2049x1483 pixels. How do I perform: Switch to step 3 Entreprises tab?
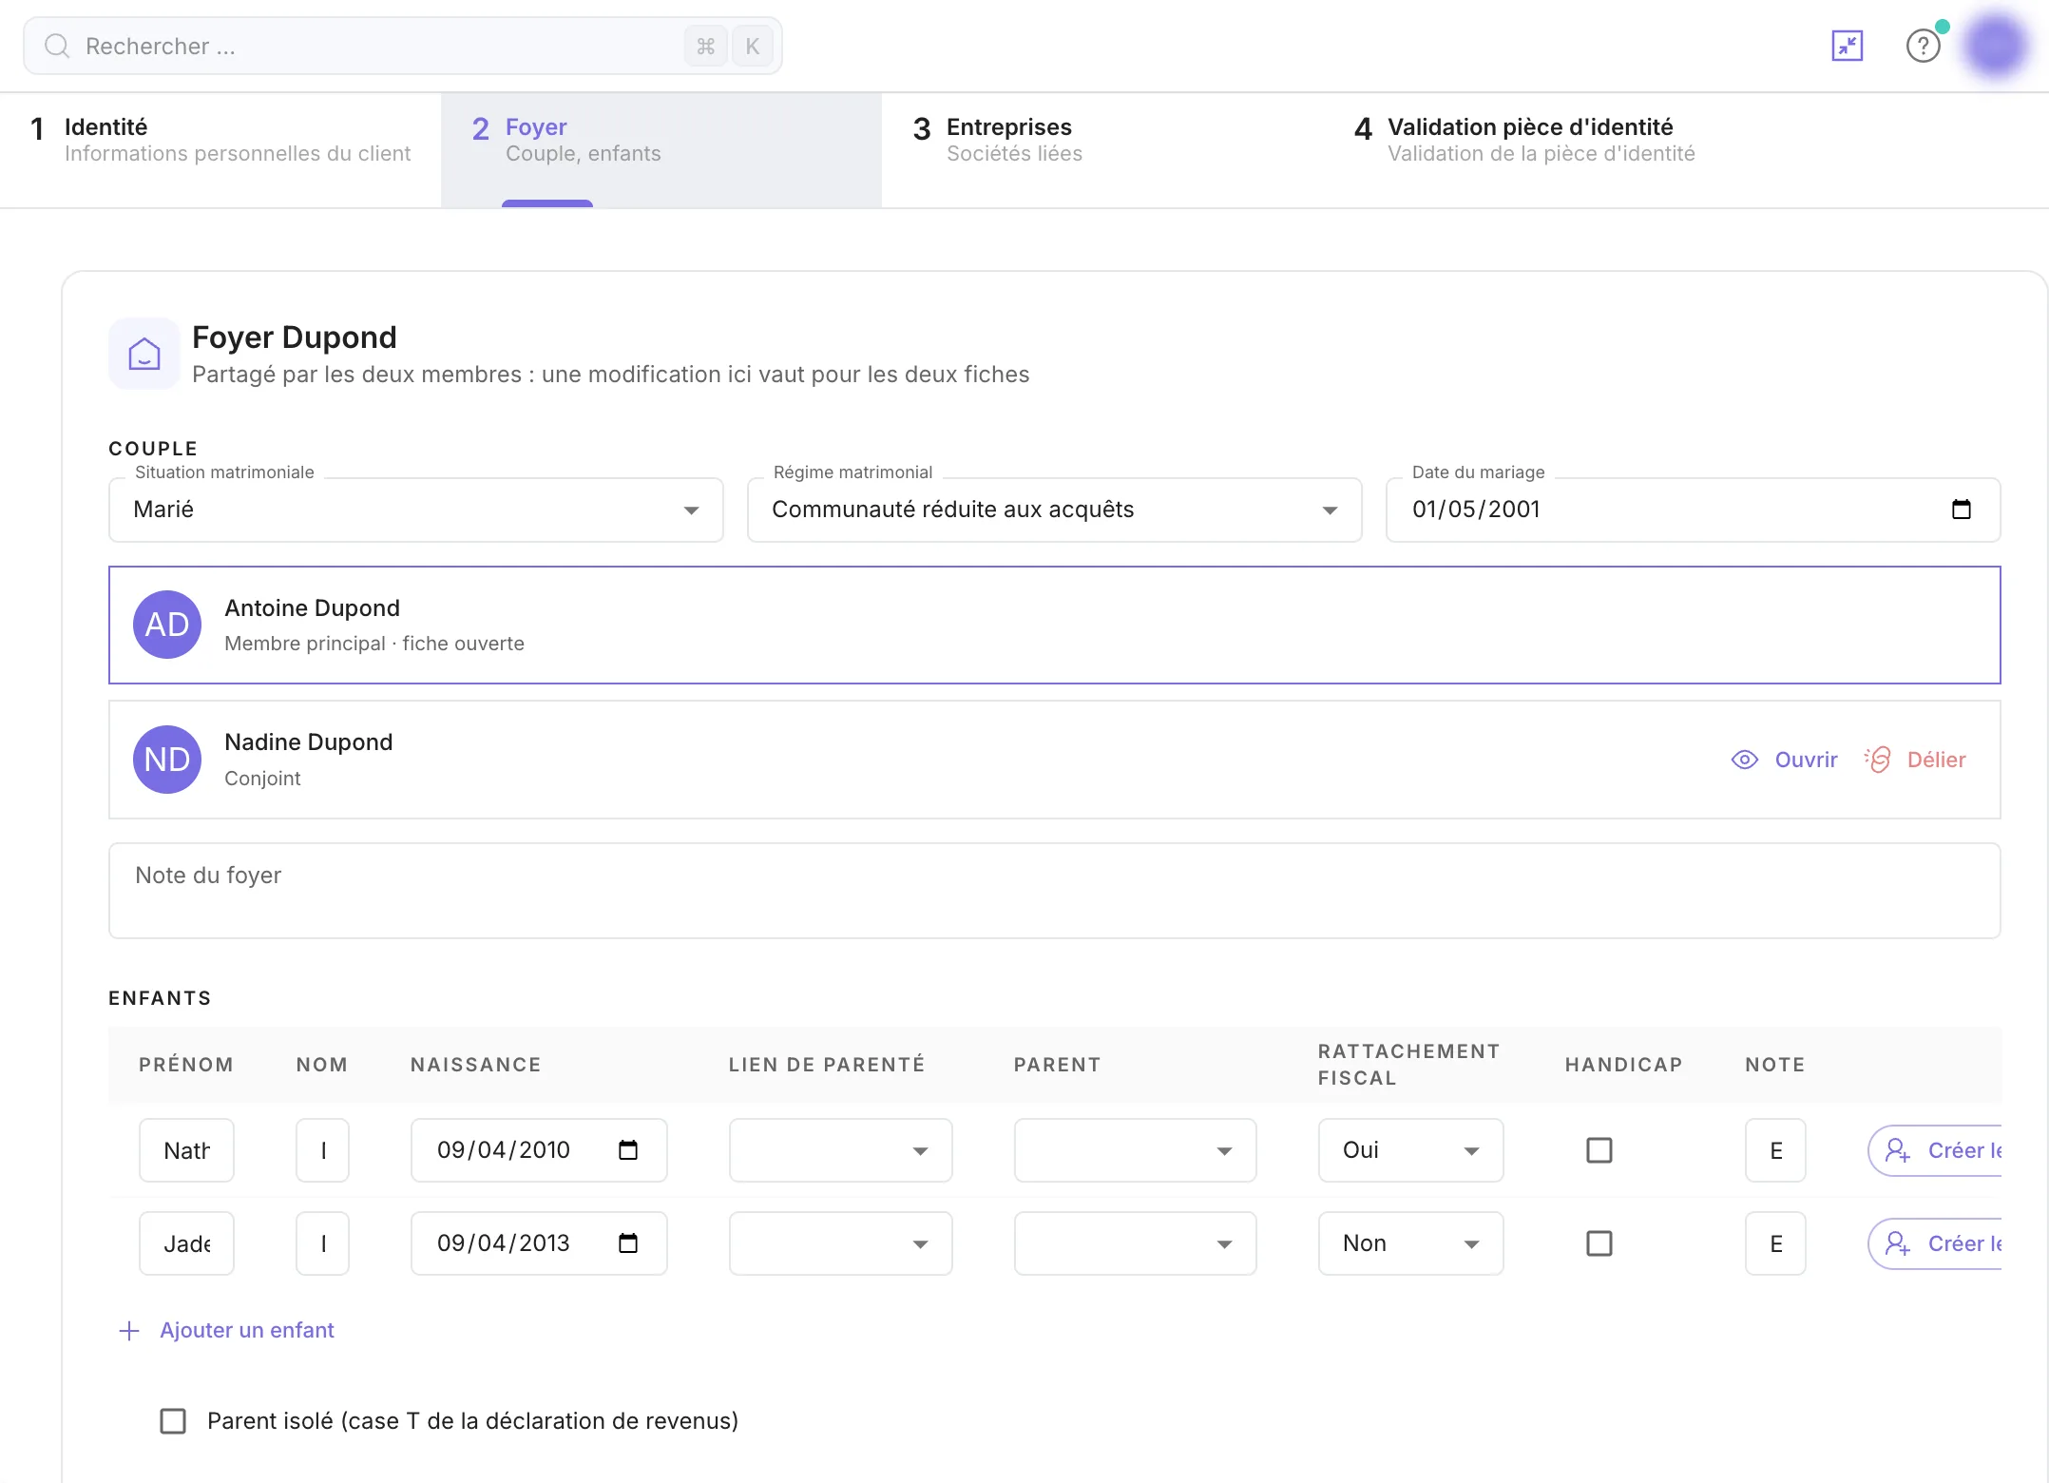[x=1102, y=150]
